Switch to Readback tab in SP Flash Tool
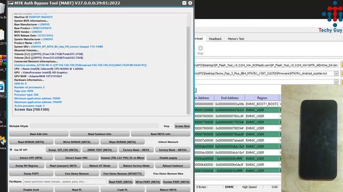343x192 pixels. 215,39
